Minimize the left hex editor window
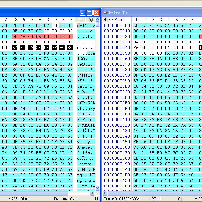This screenshot has height=202, width=202. point(83,13)
